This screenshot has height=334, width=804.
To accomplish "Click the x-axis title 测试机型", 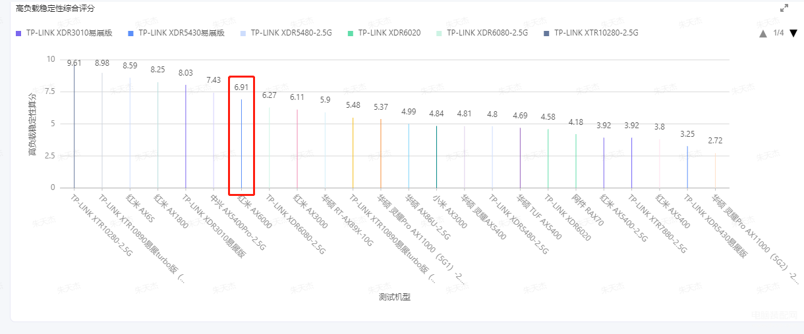I will tap(395, 297).
